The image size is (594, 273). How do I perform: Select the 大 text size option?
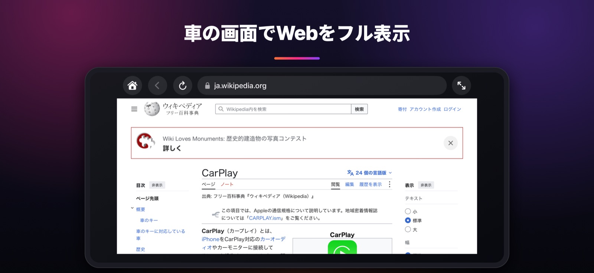[x=408, y=230]
